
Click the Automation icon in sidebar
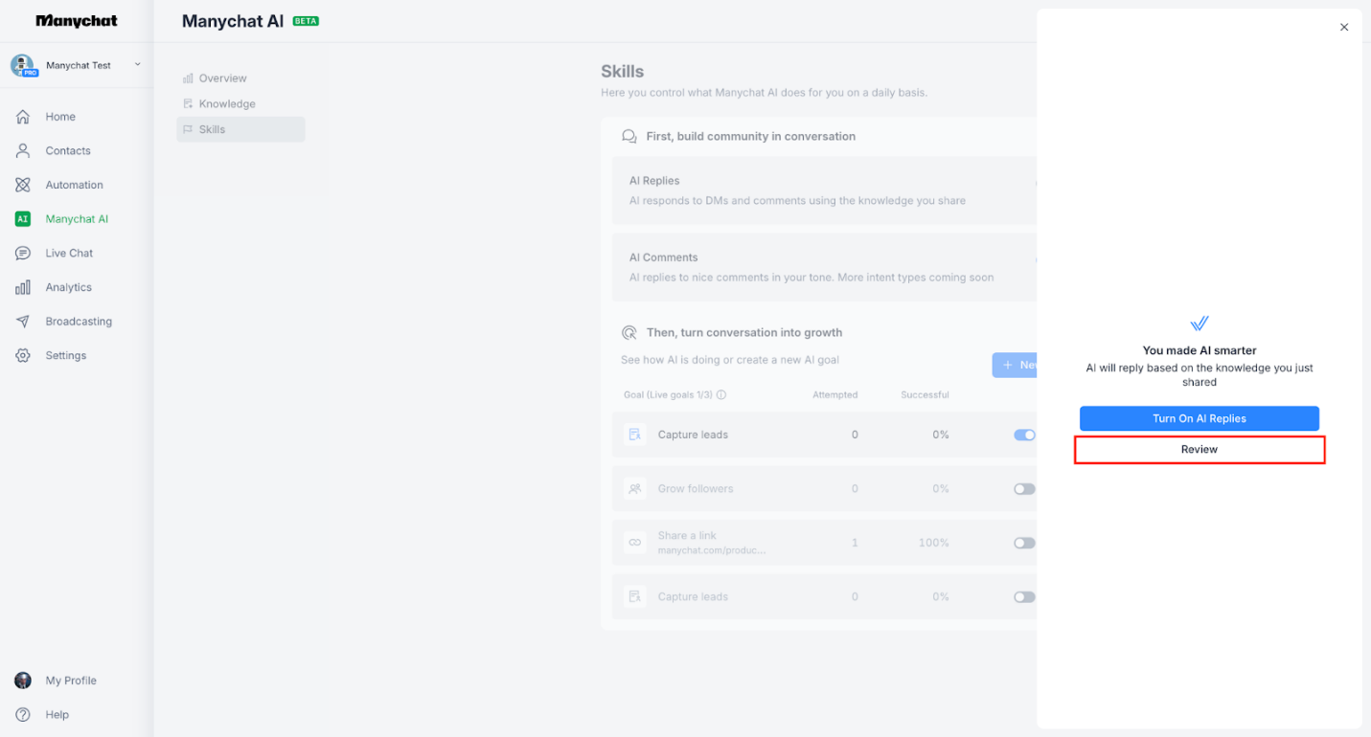click(x=23, y=185)
